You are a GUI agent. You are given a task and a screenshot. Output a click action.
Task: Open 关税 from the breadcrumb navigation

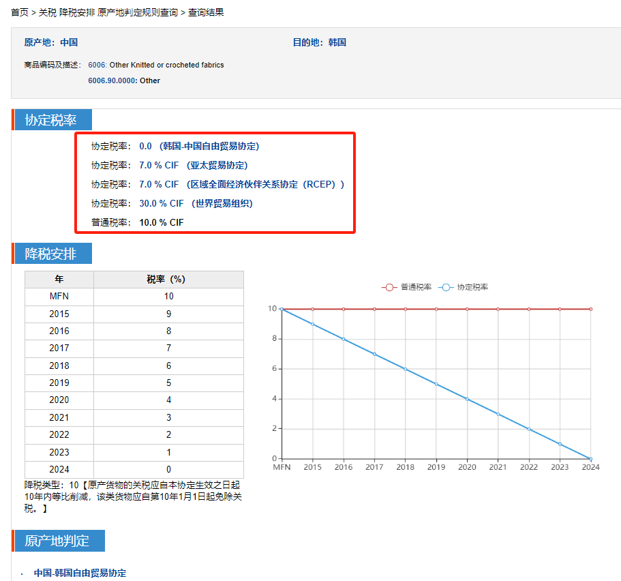(48, 12)
